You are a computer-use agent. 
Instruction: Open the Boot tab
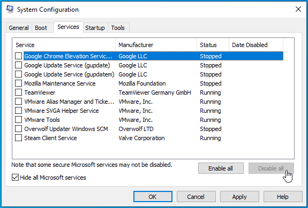point(41,28)
